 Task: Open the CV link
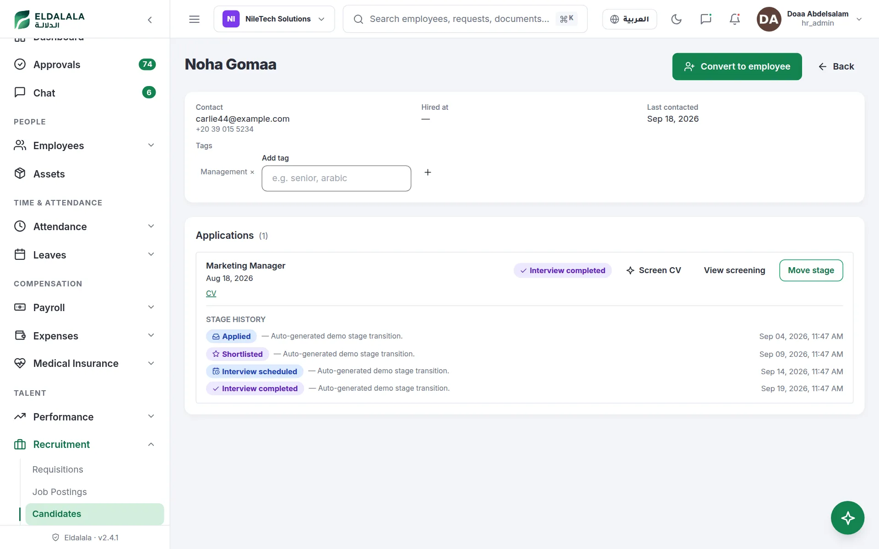(211, 293)
